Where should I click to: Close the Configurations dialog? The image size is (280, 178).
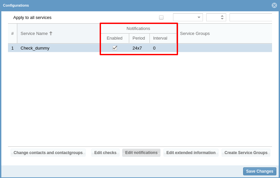[274, 5]
